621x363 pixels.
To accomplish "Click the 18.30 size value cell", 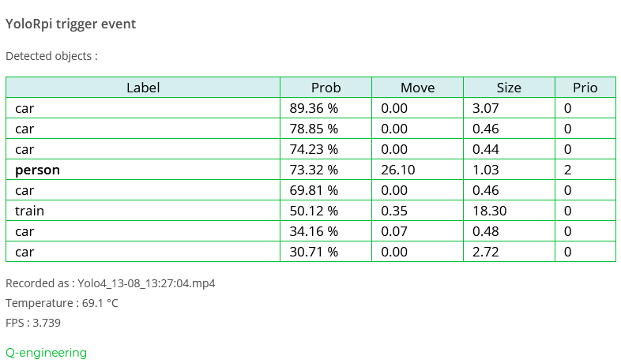I will 489,211.
